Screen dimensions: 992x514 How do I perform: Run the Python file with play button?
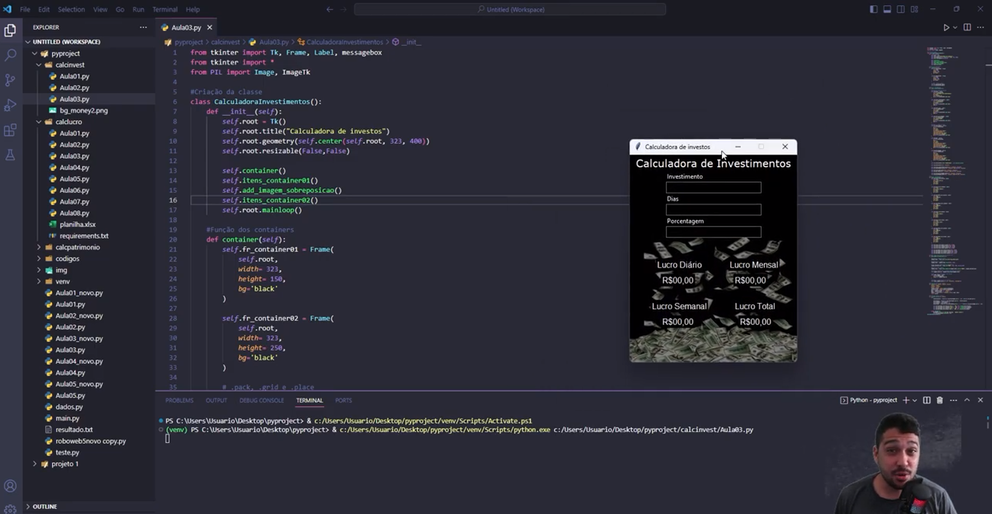click(946, 27)
